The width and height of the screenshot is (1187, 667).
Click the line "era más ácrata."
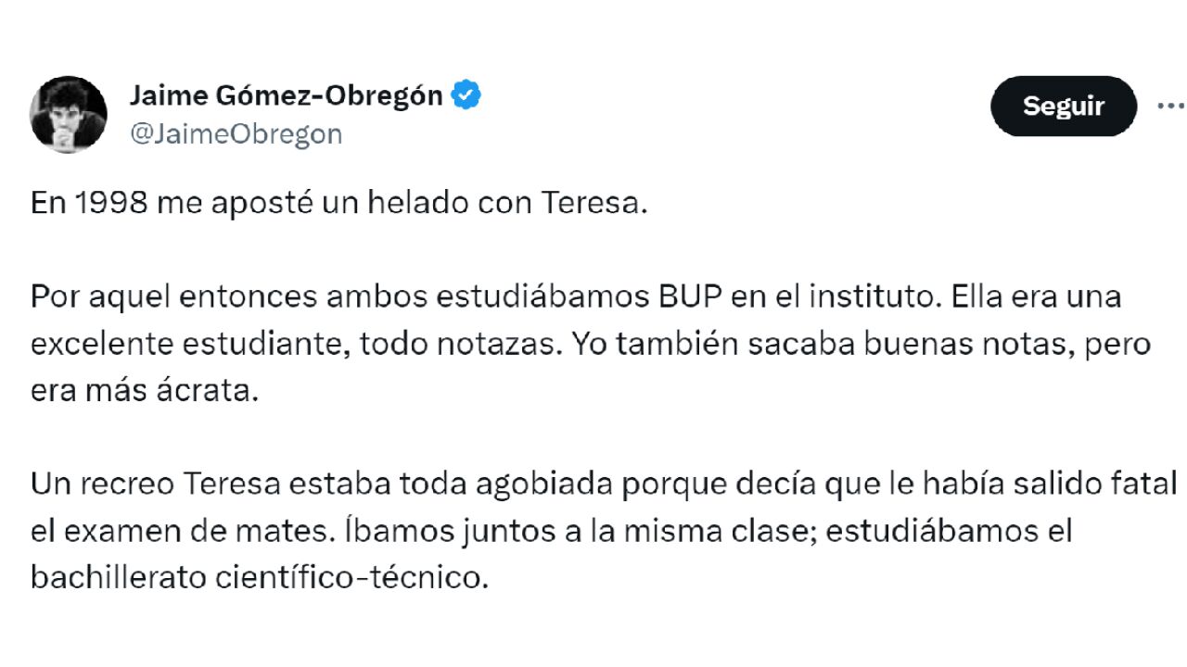click(141, 390)
